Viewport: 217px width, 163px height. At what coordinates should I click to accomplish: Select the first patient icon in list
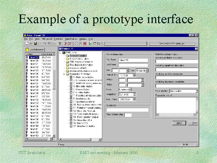27,57
